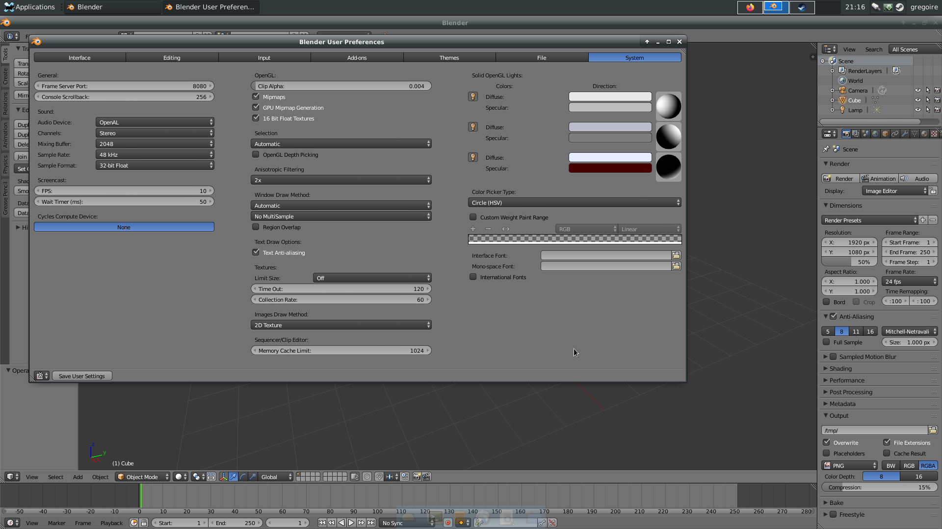Click the Cycles Compute Device None button
The height and width of the screenshot is (529, 942).
124,227
